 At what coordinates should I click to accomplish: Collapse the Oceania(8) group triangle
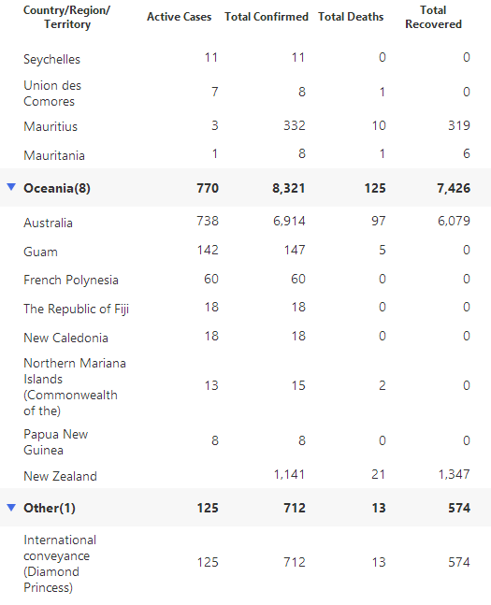click(11, 188)
